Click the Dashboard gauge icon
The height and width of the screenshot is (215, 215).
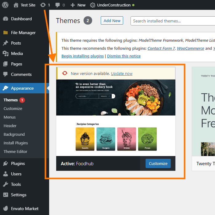6,19
